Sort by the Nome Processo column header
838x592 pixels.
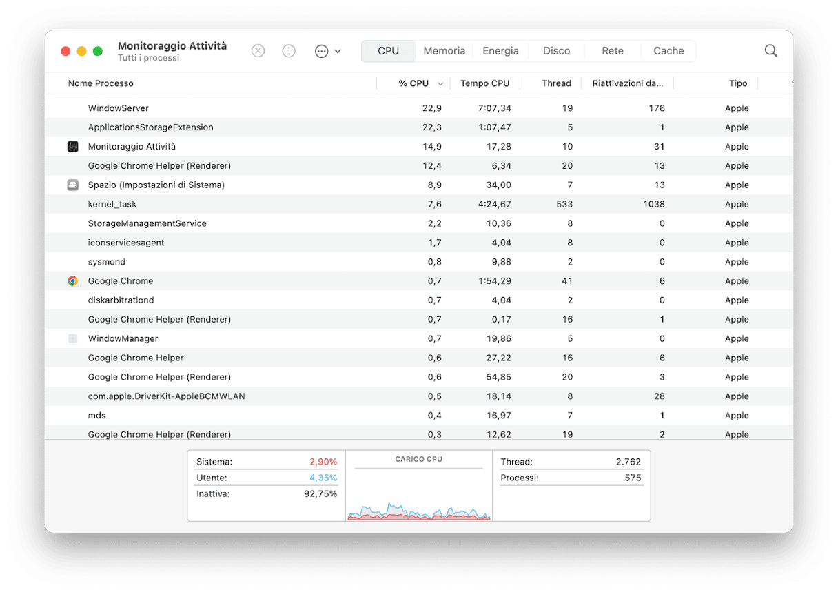click(x=101, y=83)
